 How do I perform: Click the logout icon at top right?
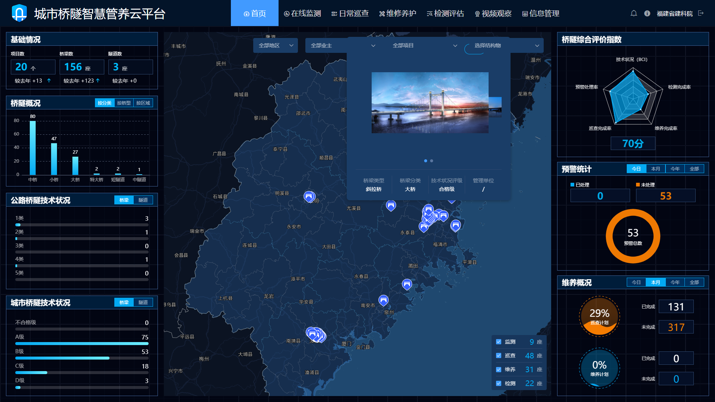click(701, 13)
